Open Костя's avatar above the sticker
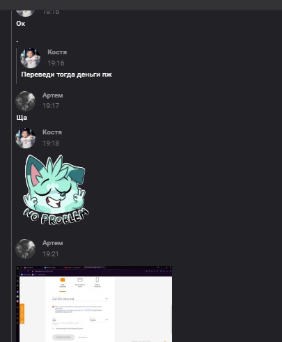282x342 pixels. pyautogui.click(x=25, y=138)
